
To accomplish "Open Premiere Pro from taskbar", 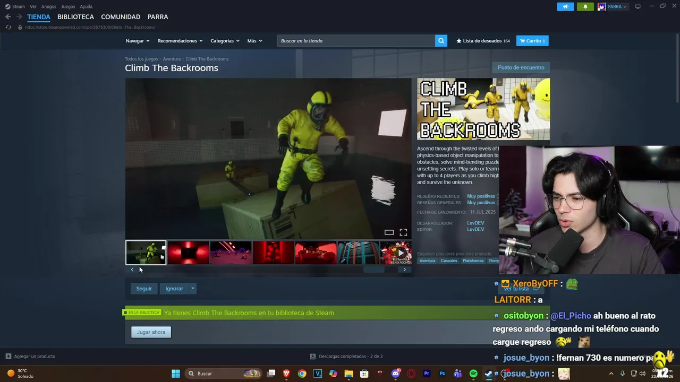I will [x=426, y=374].
